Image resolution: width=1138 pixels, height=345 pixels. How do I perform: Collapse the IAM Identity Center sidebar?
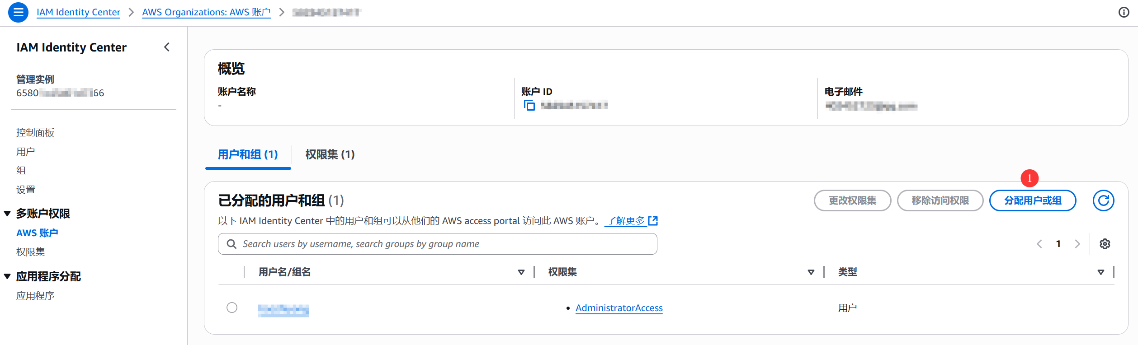[167, 47]
